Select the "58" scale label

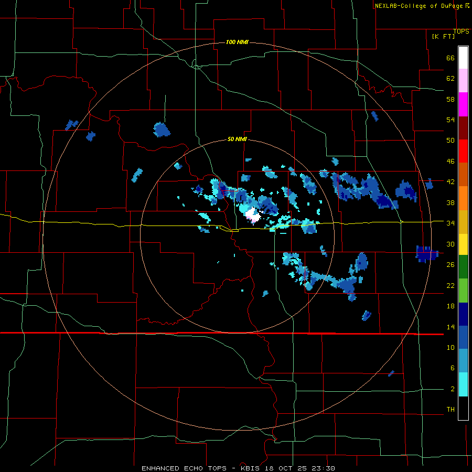click(450, 99)
